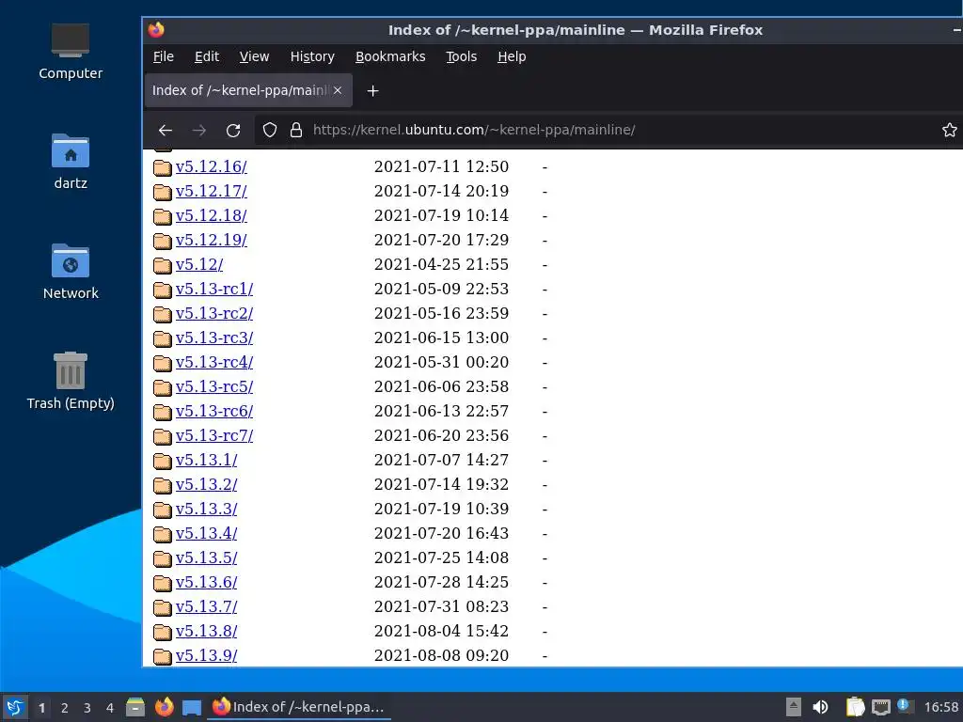The height and width of the screenshot is (722, 963).
Task: Click the update notification tray icon
Action: tap(905, 706)
